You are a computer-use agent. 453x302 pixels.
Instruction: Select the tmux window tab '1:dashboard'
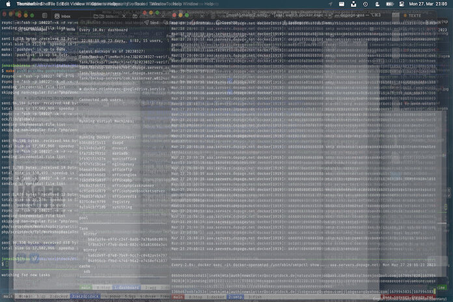[x=126, y=288]
